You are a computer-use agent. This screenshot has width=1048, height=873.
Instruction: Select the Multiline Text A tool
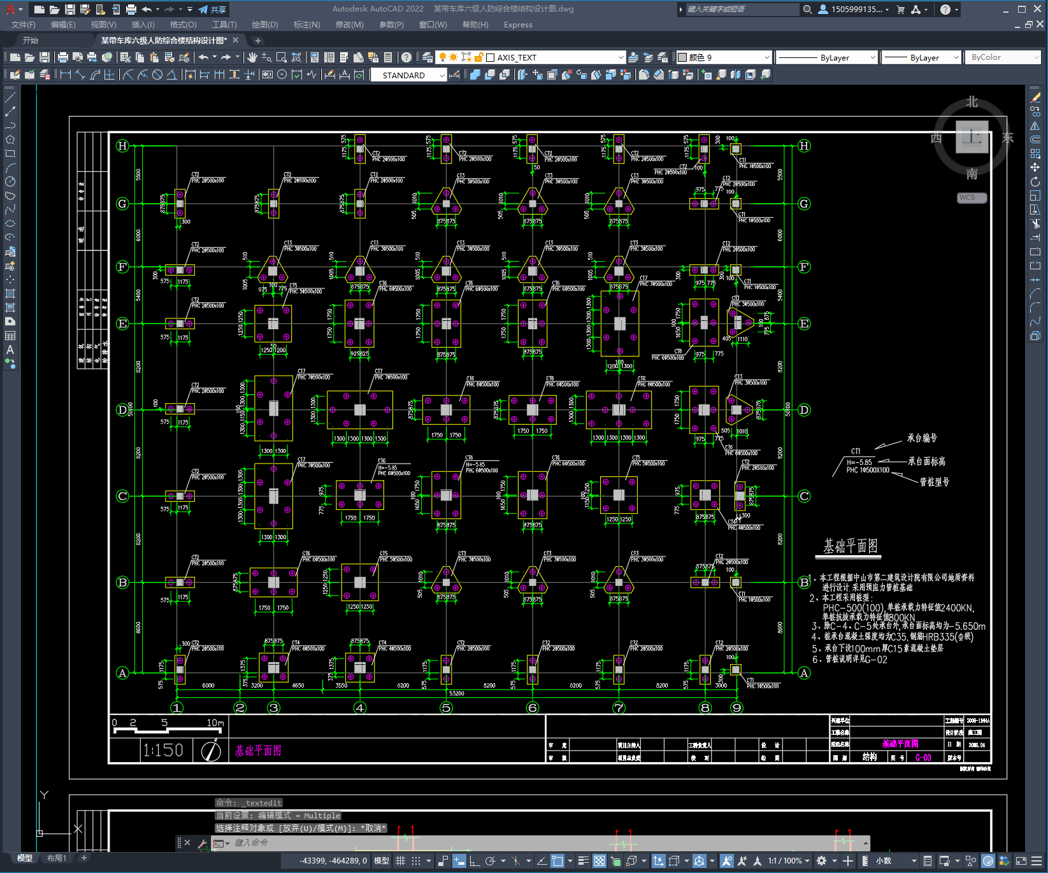[10, 350]
